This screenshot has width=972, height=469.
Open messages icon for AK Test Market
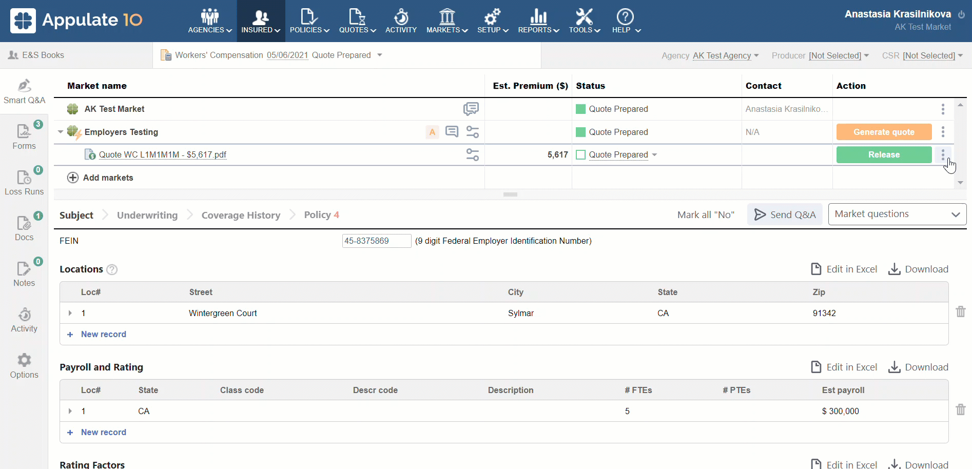(471, 109)
